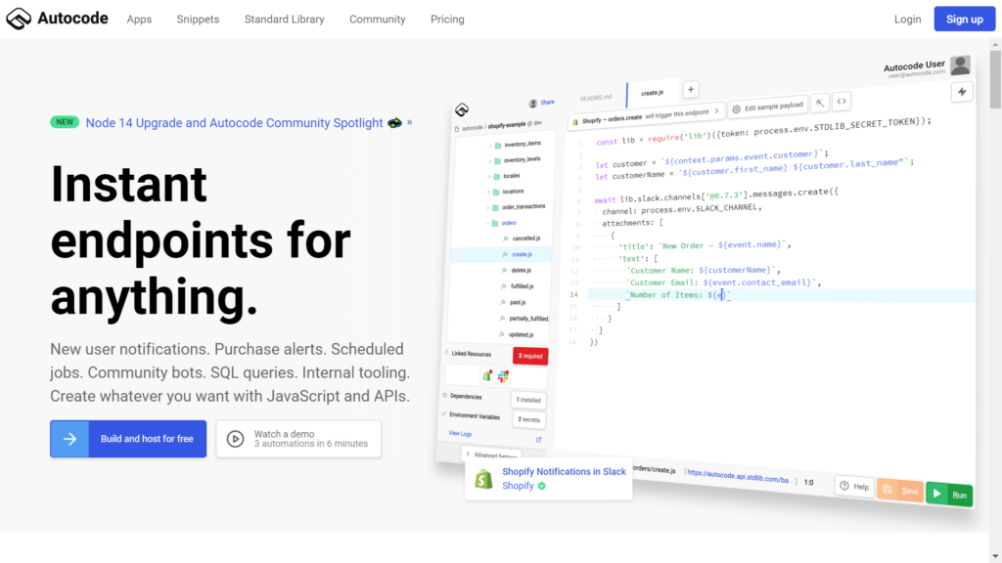Click the Autocode User avatar
This screenshot has width=1002, height=563.
coord(960,65)
